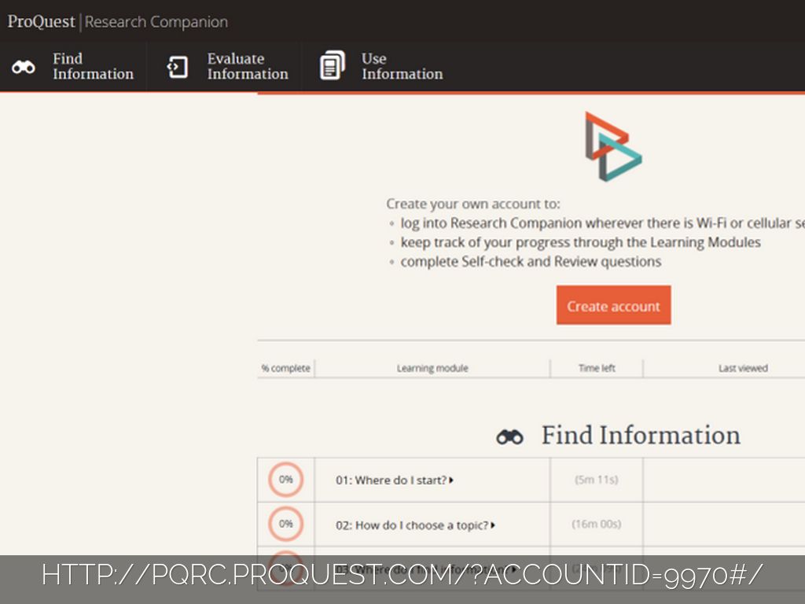This screenshot has height=604, width=805.
Task: Click the orange and teal triangular logo
Action: click(612, 146)
